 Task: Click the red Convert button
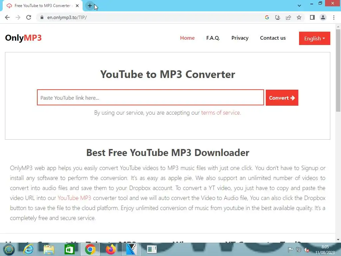tap(282, 98)
